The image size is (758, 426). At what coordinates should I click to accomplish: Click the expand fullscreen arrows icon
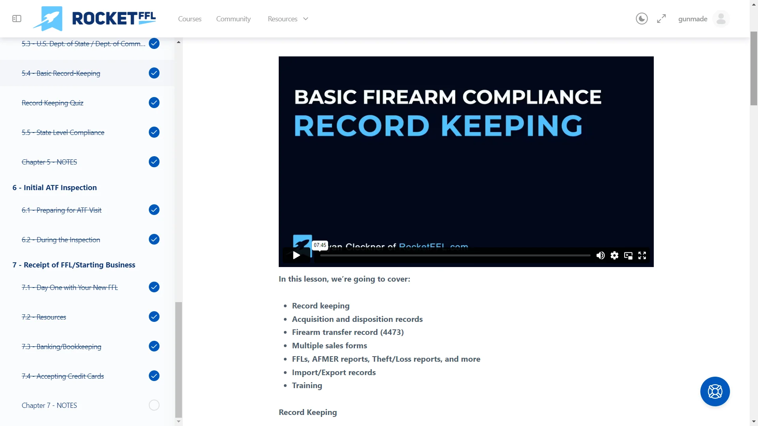pyautogui.click(x=661, y=19)
